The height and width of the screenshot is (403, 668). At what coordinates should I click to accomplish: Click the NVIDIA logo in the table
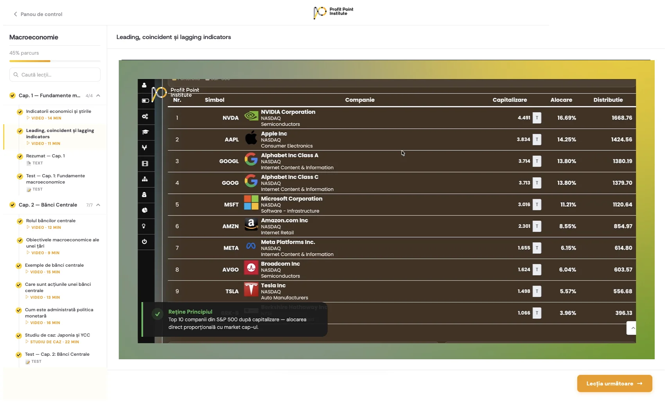[251, 116]
